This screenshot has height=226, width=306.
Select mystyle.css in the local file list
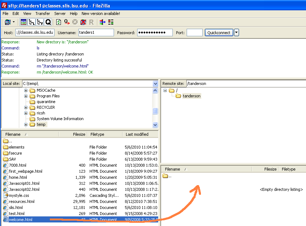pos(19,195)
